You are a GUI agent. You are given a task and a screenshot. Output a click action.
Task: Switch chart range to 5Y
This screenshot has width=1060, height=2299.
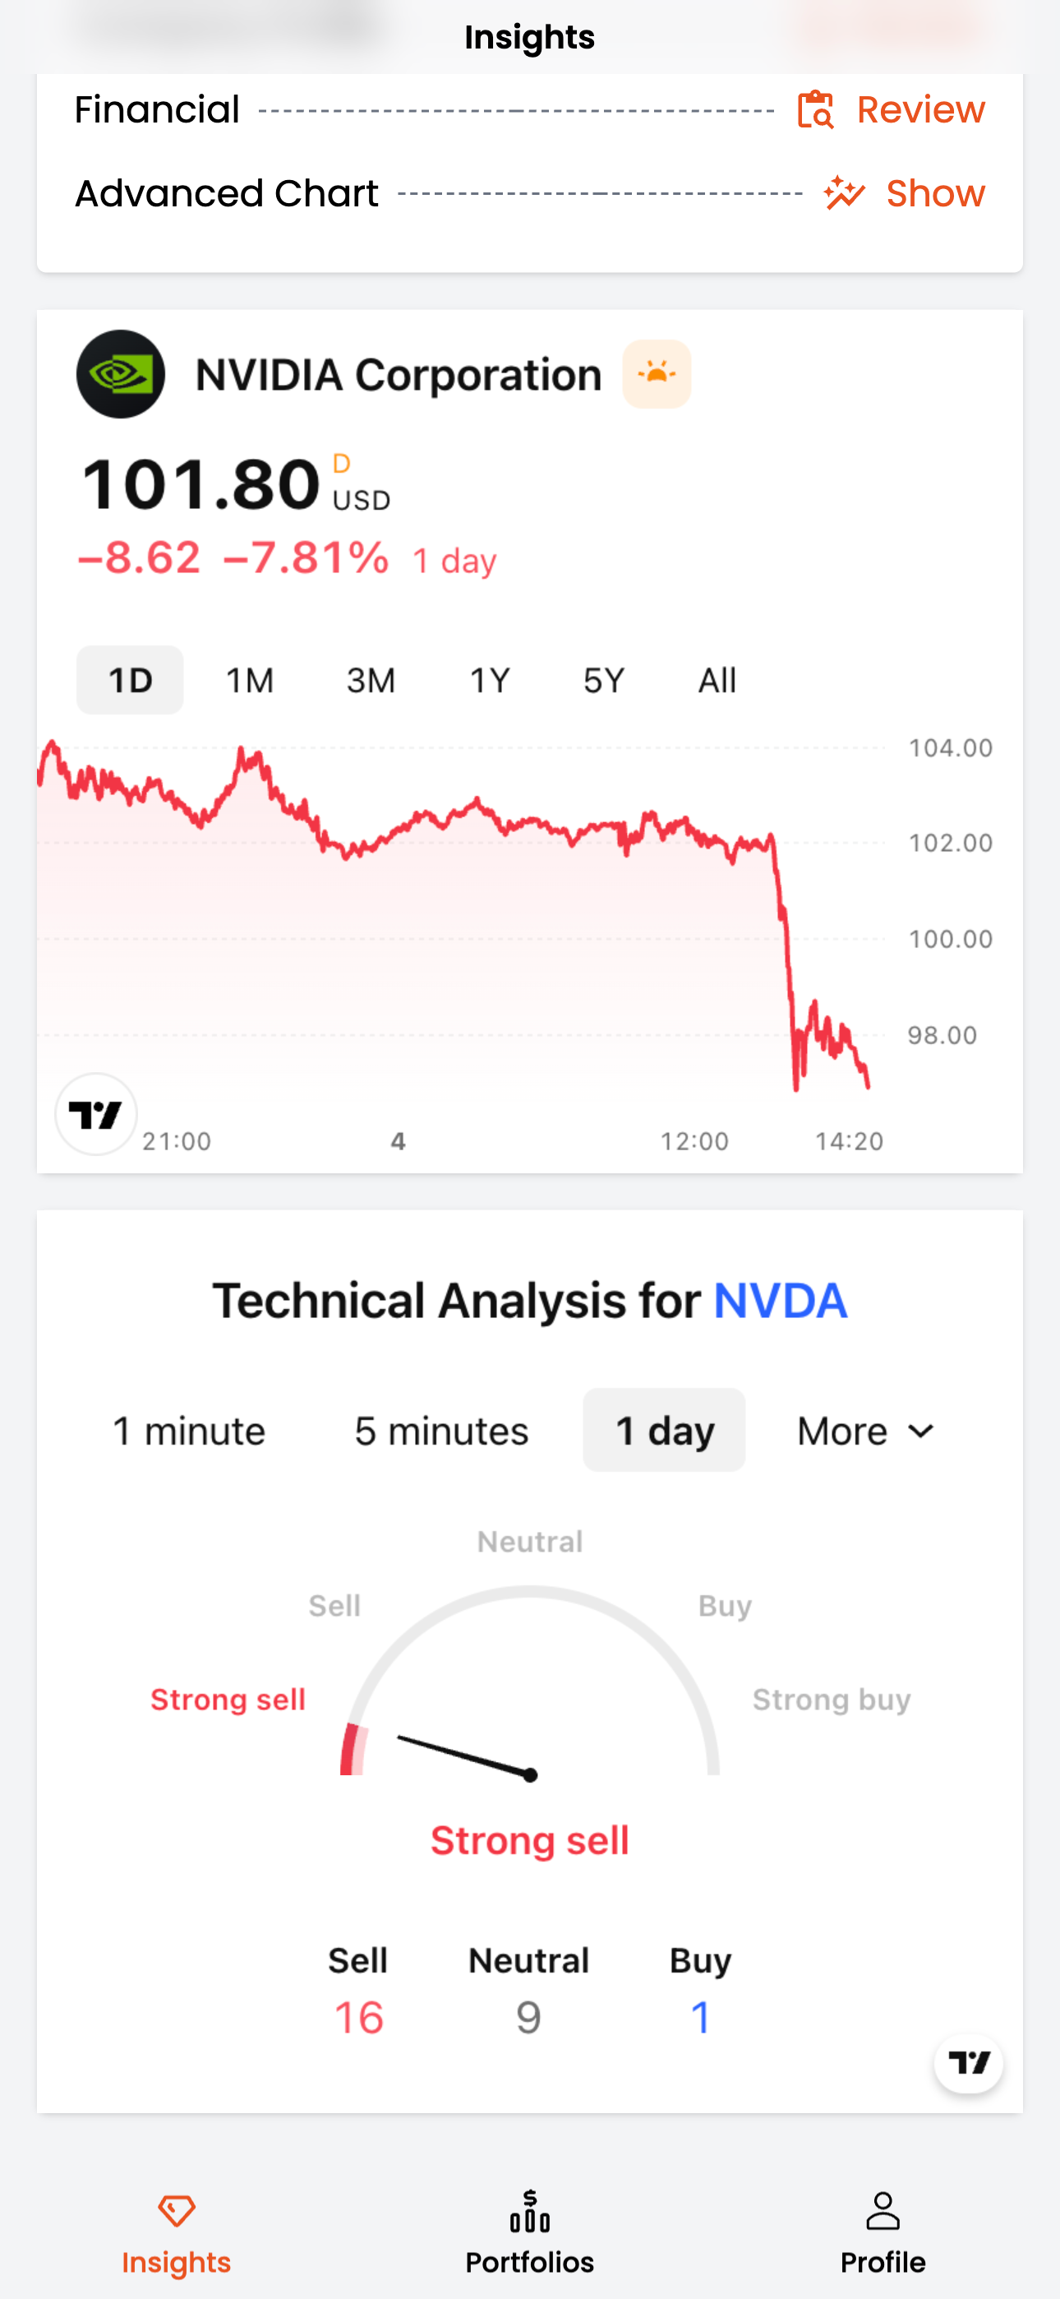(x=604, y=680)
